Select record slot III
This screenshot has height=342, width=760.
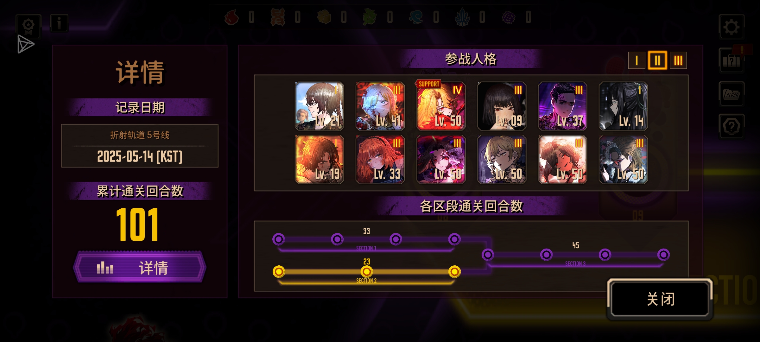click(x=678, y=60)
